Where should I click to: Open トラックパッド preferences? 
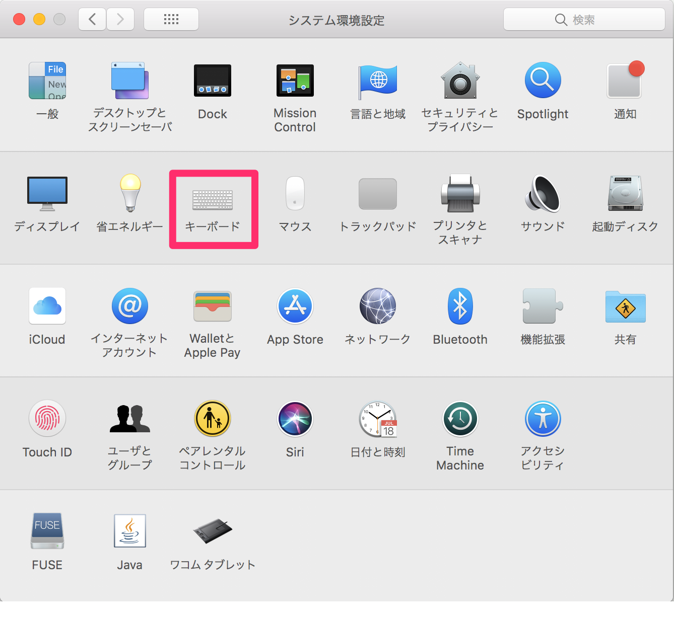(x=378, y=194)
